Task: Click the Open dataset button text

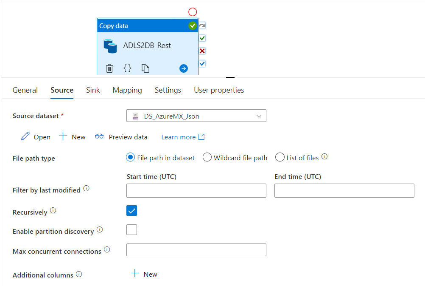Action: [x=42, y=137]
